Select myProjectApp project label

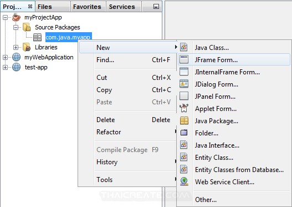(43, 17)
